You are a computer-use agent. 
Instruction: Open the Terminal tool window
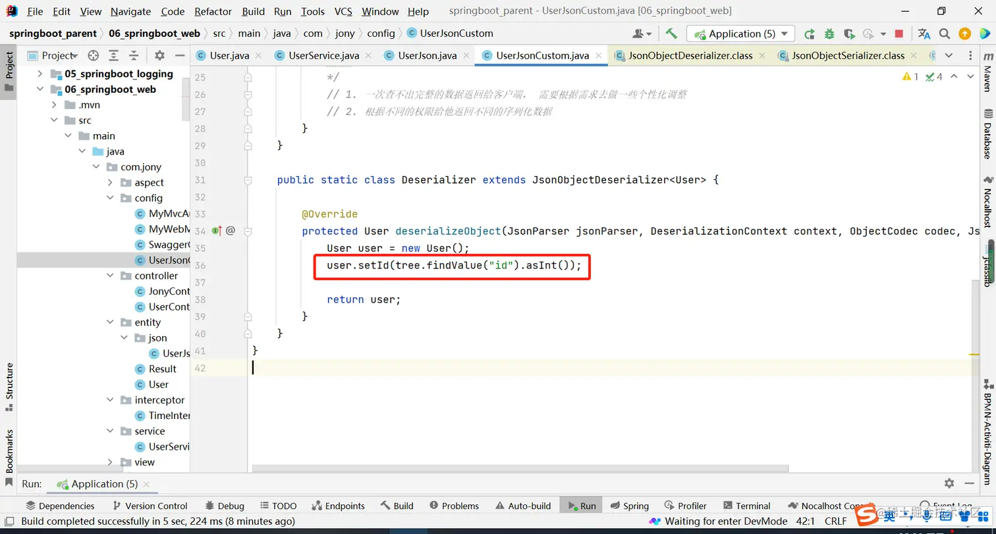tap(746, 506)
